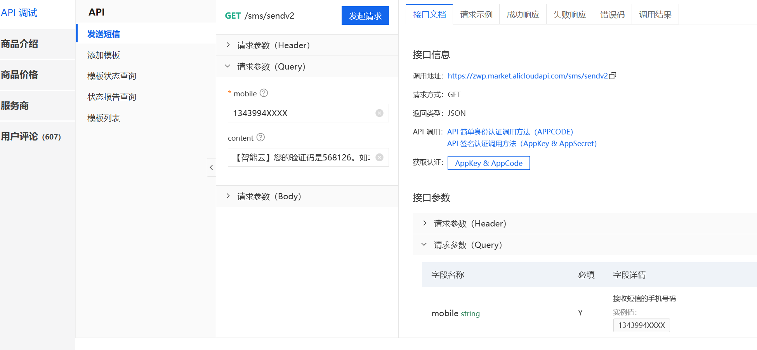Open the 错误码 tab
Viewport: 757px width, 350px height.
click(x=612, y=14)
